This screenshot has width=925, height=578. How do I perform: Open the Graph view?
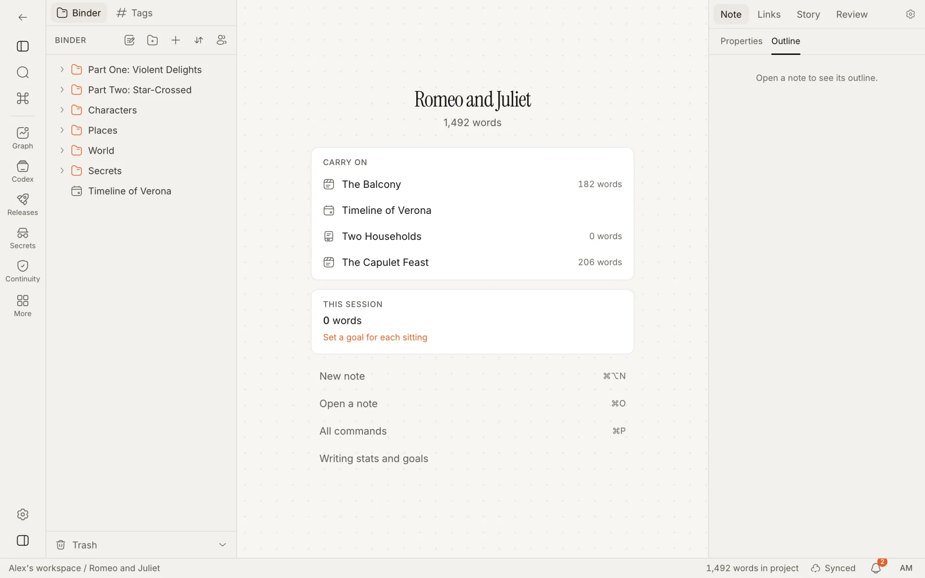click(x=23, y=138)
